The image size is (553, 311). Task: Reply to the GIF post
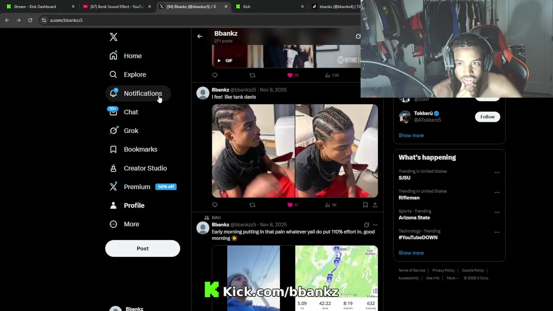[x=215, y=75]
